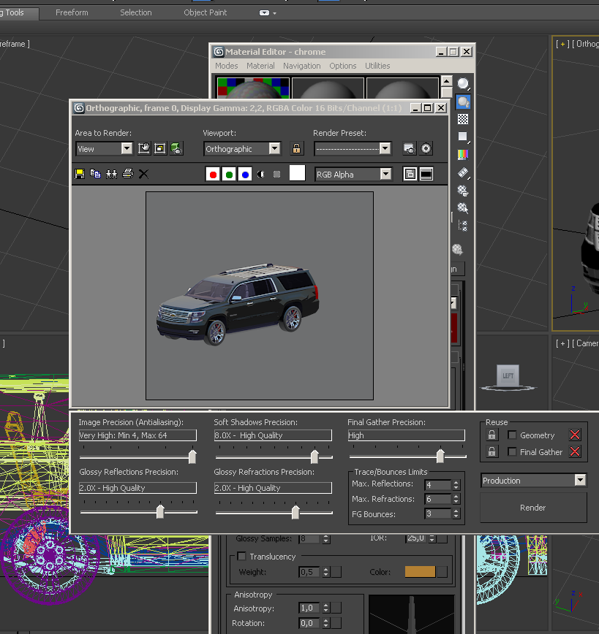Open the Render Preset dropdown
The width and height of the screenshot is (599, 634).
click(x=353, y=149)
